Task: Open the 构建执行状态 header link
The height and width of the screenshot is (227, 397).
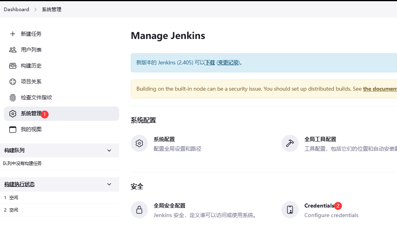Action: click(20, 184)
